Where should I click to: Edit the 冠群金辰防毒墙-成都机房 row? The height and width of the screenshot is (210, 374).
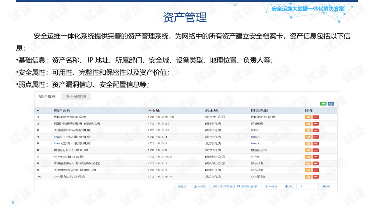pyautogui.click(x=308, y=124)
